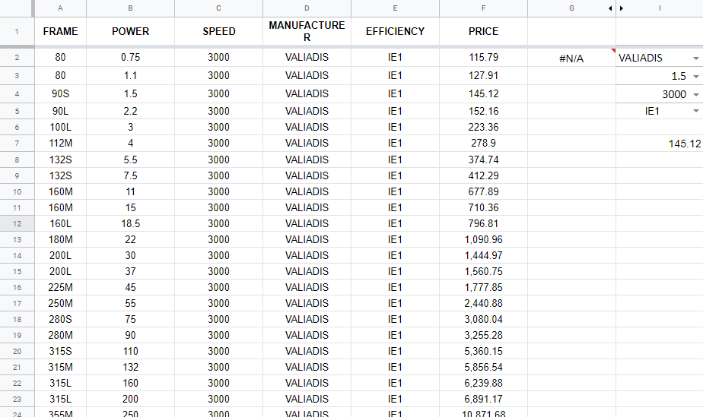703x417 pixels.
Task: Select column D header
Action: tap(307, 8)
